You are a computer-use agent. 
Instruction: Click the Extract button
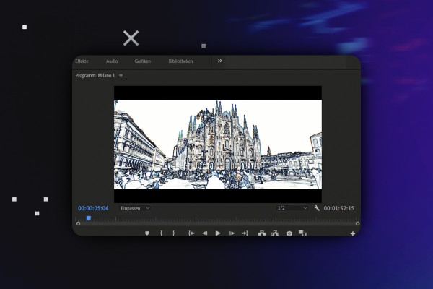[x=275, y=233]
